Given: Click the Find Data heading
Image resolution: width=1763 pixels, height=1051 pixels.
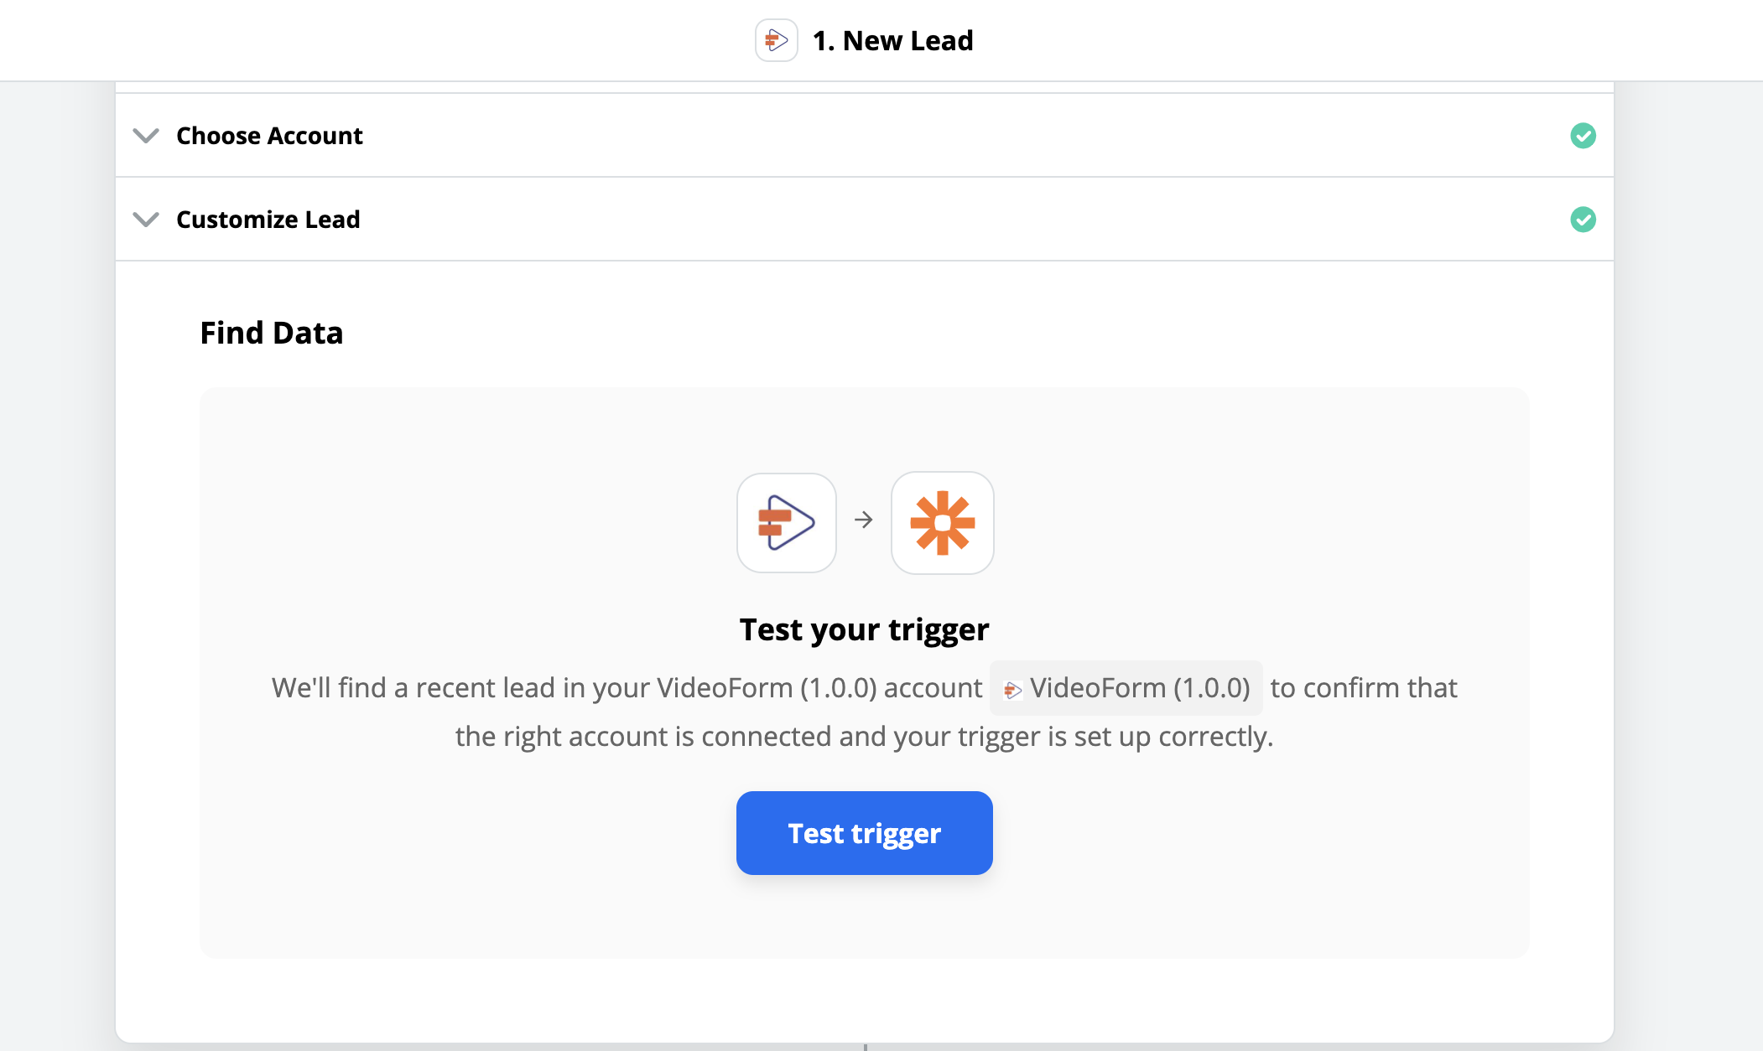Looking at the screenshot, I should click(272, 333).
